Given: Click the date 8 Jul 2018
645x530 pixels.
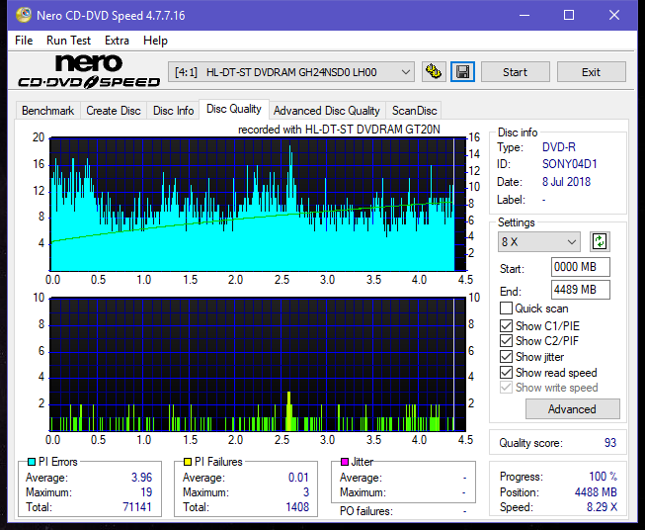Looking at the screenshot, I should click(566, 182).
